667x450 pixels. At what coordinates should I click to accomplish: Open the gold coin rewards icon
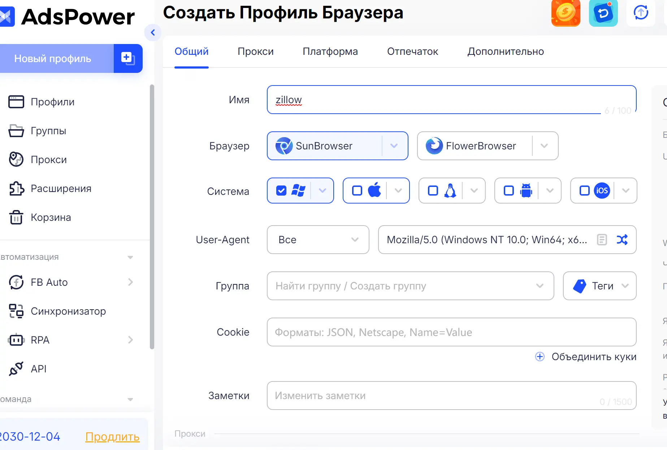click(565, 13)
